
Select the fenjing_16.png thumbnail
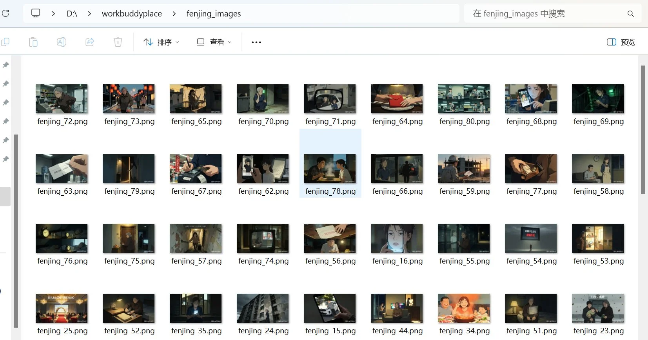coord(397,238)
